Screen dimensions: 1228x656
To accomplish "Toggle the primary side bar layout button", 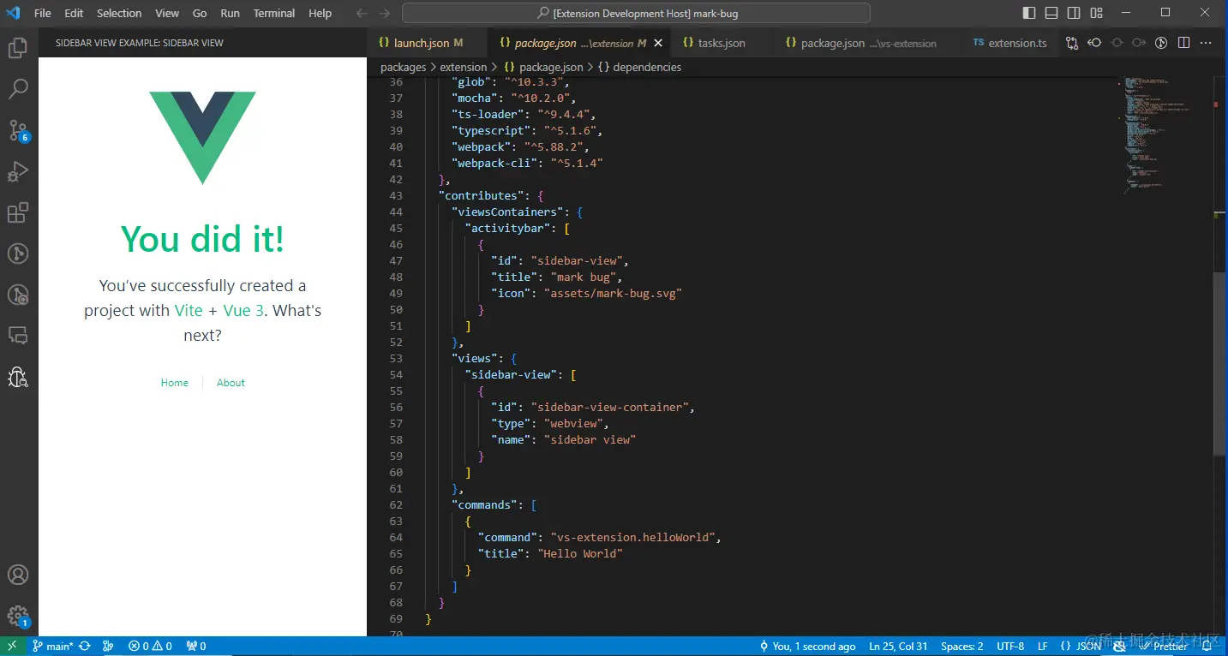I will 1029,13.
